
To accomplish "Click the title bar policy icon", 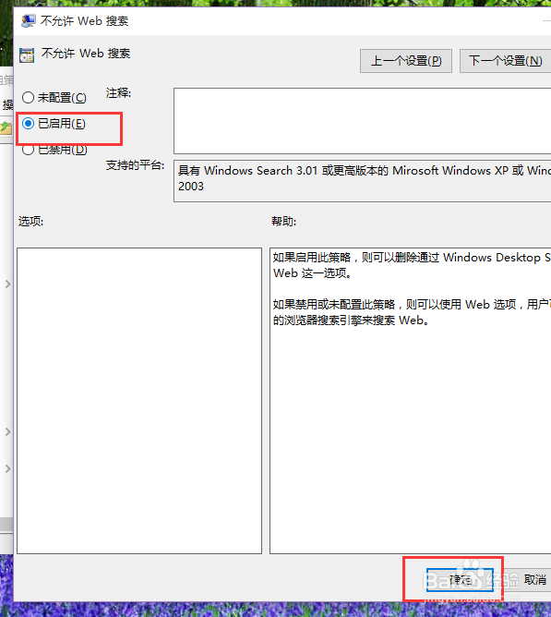I will point(29,21).
